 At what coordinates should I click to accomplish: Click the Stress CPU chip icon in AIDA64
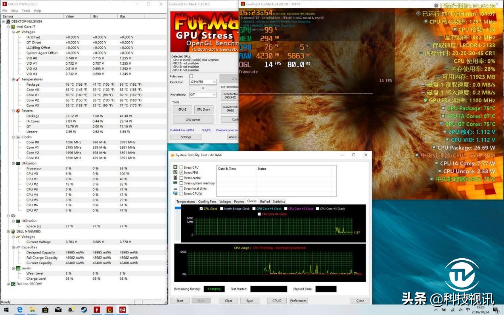click(175, 167)
